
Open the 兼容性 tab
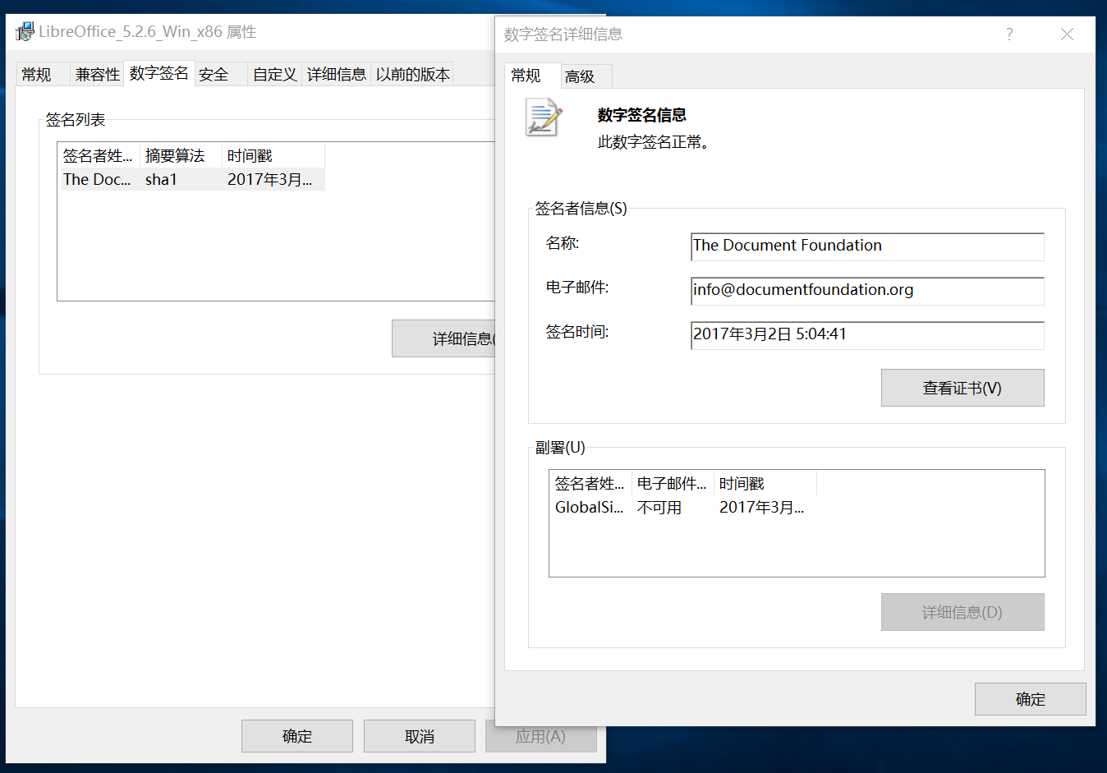(98, 75)
